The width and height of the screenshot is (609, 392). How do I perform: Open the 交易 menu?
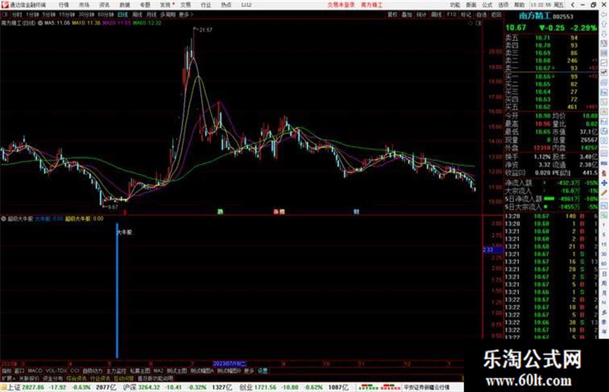pyautogui.click(x=186, y=5)
